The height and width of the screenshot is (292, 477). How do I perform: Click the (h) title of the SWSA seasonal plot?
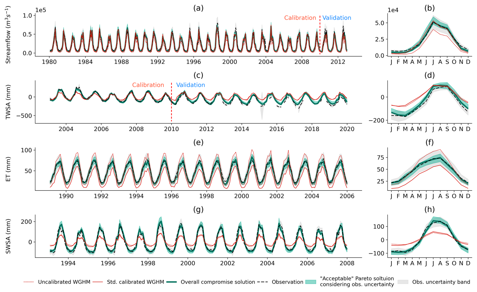coord(429,209)
